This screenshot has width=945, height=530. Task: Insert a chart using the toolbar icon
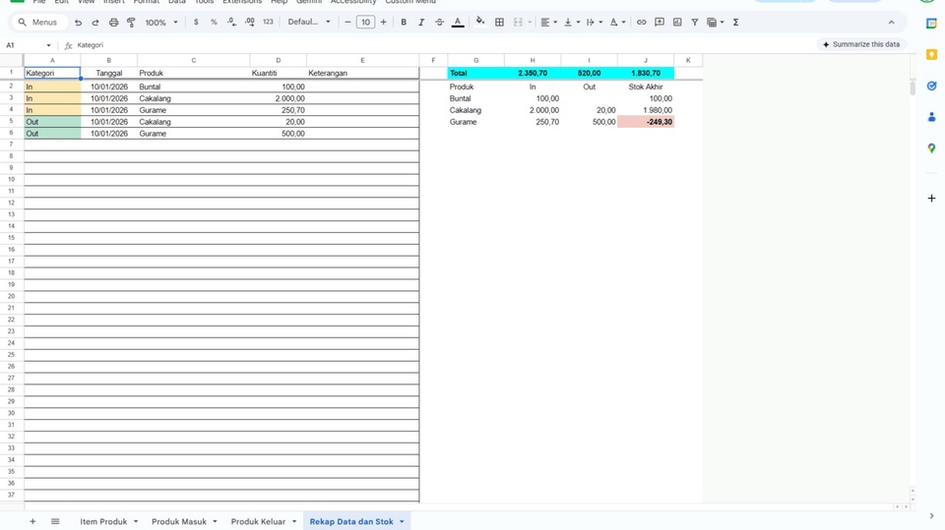677,23
